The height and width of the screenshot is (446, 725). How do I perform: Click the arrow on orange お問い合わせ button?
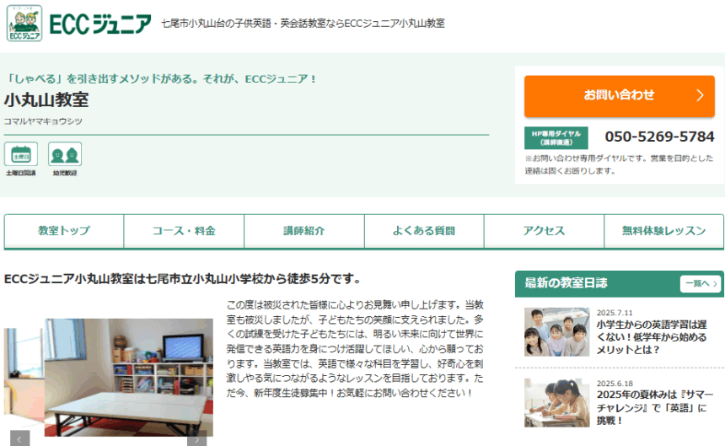(x=699, y=95)
